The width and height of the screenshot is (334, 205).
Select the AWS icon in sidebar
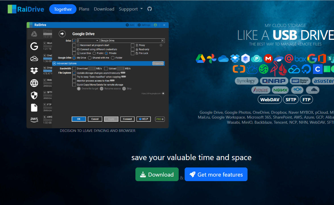pos(34,120)
